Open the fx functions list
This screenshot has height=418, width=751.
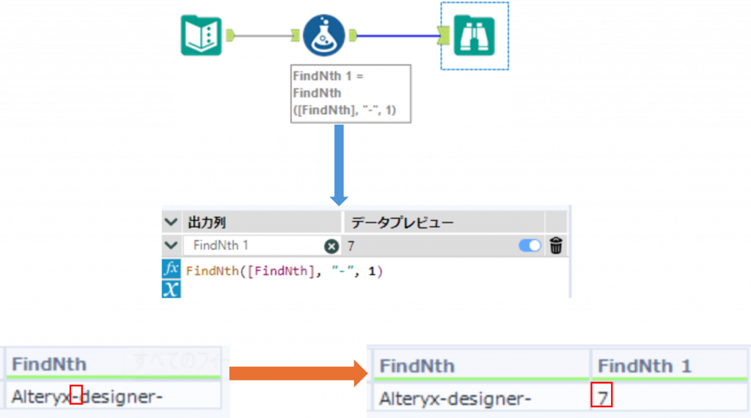click(170, 268)
